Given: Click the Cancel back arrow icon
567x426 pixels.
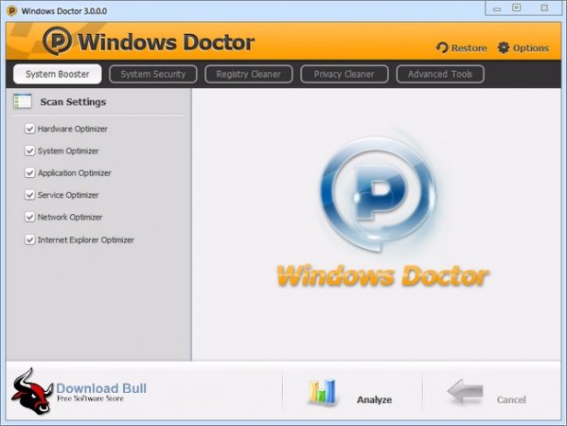Looking at the screenshot, I should click(x=466, y=391).
